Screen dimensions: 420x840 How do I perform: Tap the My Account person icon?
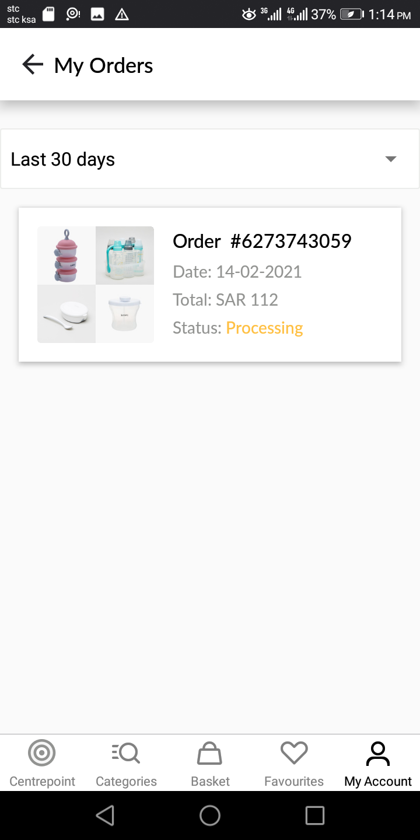[378, 753]
